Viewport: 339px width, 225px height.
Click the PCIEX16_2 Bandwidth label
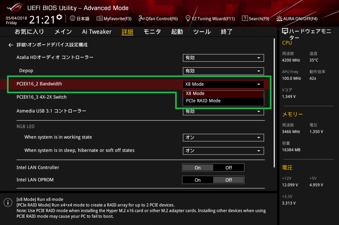tap(39, 84)
